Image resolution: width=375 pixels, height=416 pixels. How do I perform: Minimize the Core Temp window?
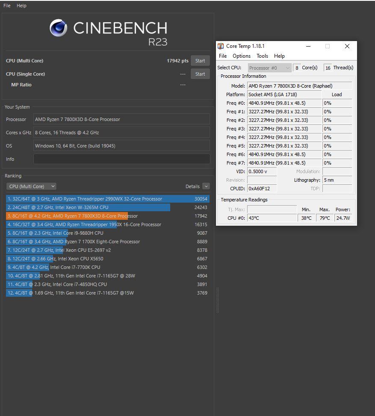point(308,46)
